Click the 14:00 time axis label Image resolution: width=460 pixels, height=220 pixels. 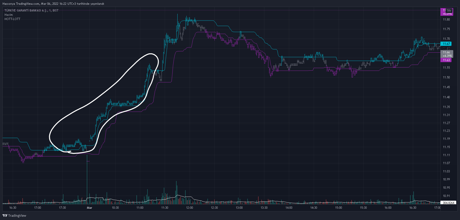(x=289, y=208)
